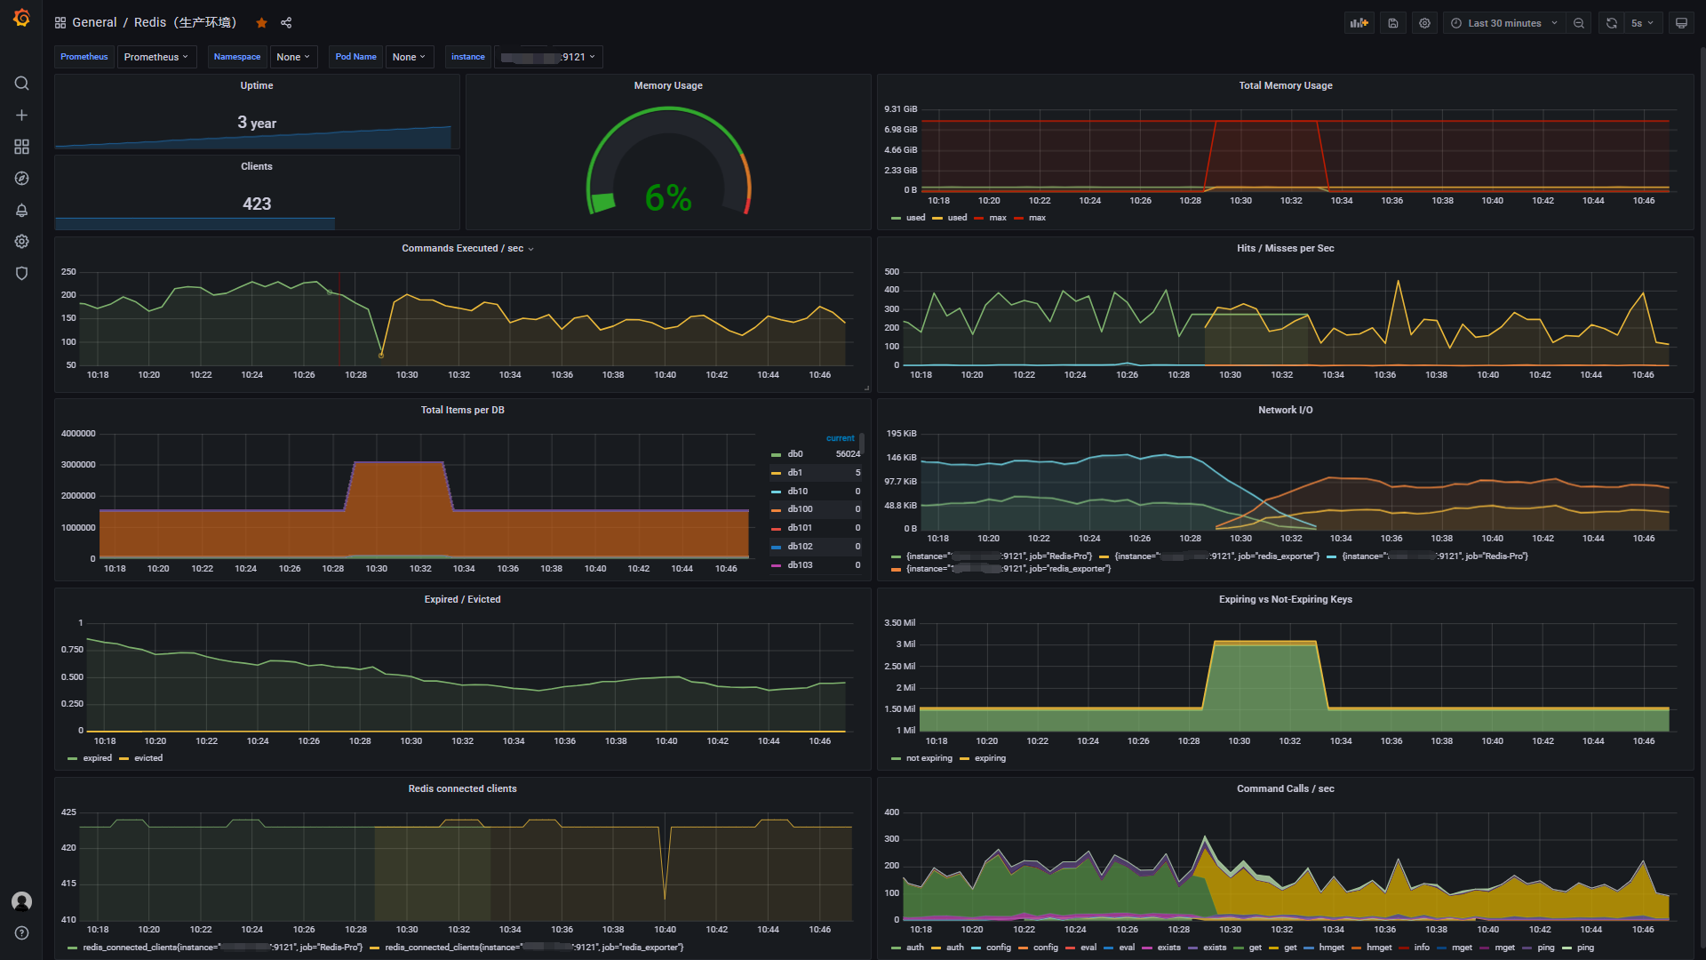Viewport: 1706px width, 960px height.
Task: Zoom out the time range
Action: [1579, 23]
